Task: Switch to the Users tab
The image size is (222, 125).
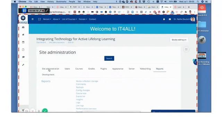Action: click(67, 69)
